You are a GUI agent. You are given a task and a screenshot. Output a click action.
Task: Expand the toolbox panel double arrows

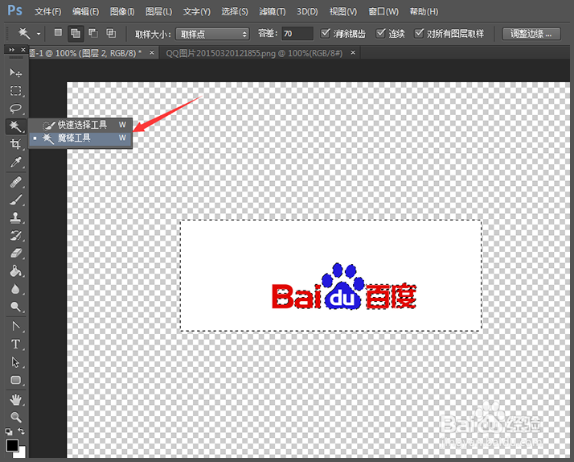(12, 49)
